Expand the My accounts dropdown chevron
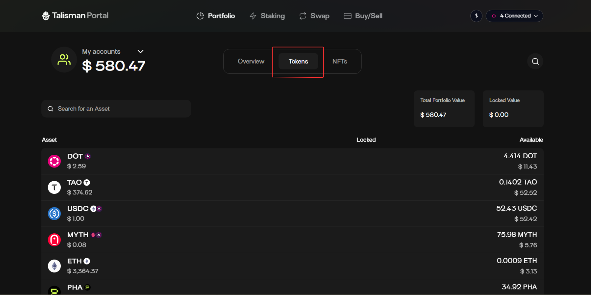The image size is (591, 295). point(141,51)
